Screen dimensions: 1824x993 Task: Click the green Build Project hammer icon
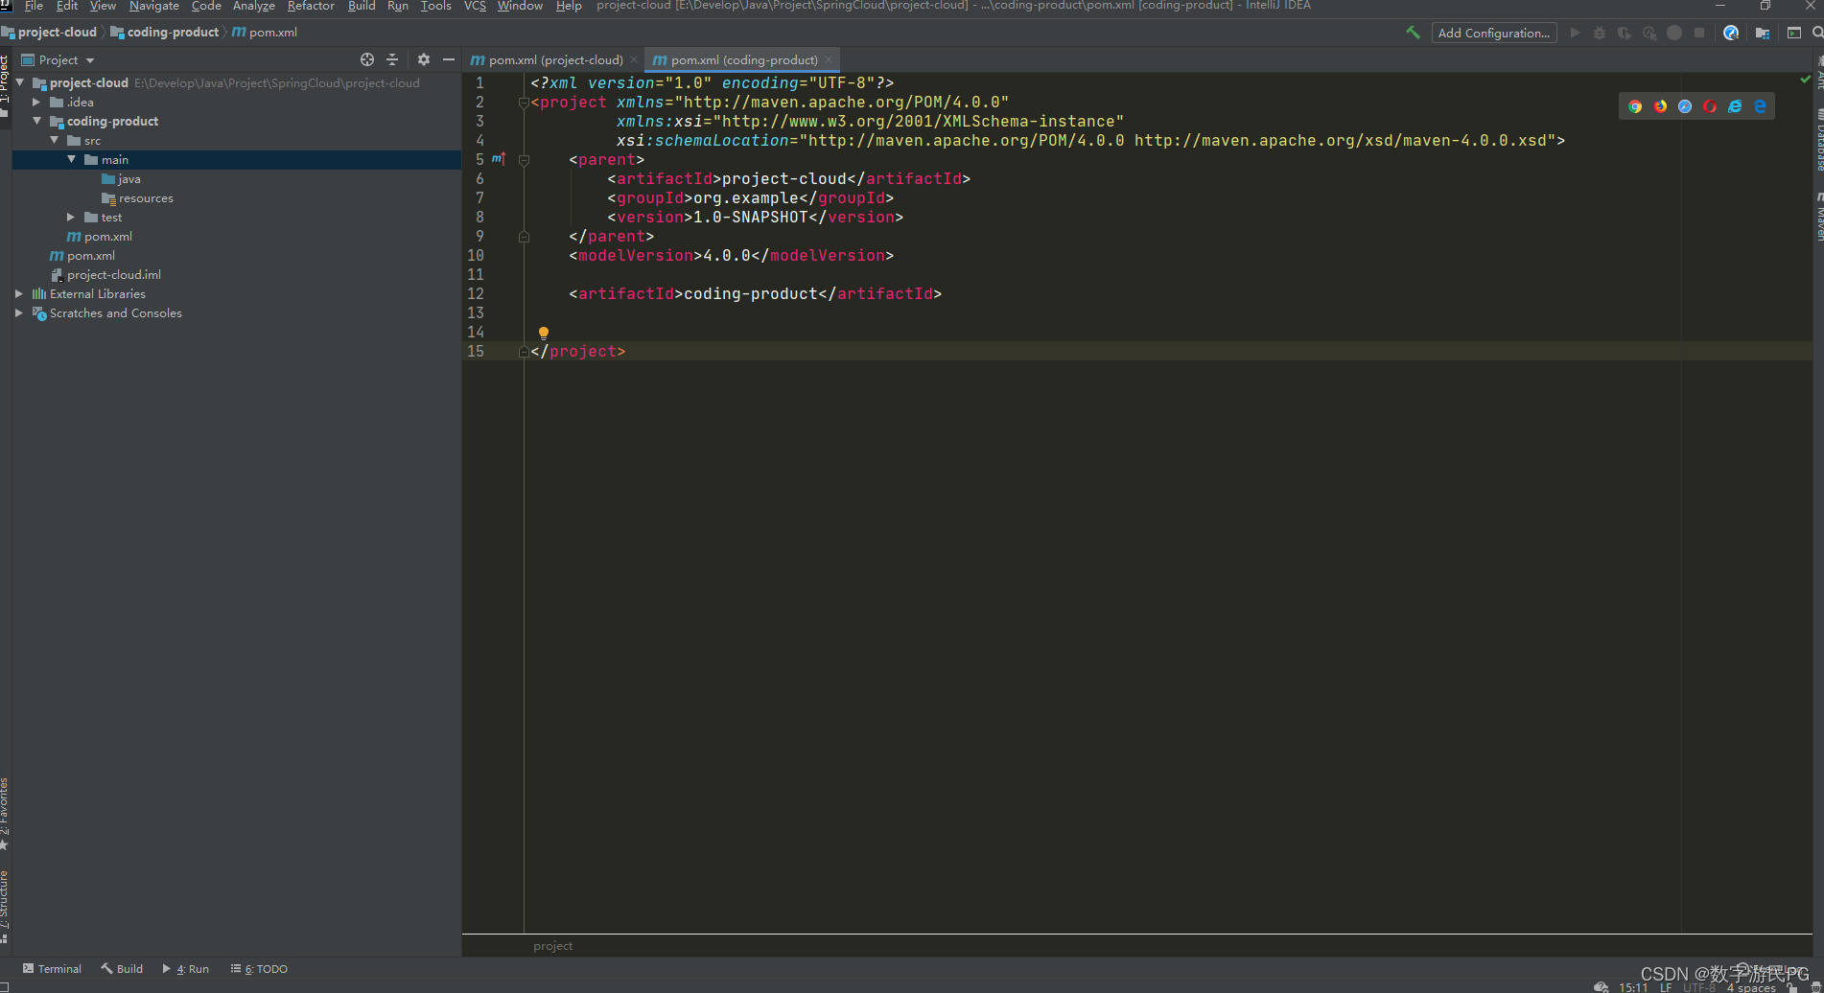pos(1413,33)
